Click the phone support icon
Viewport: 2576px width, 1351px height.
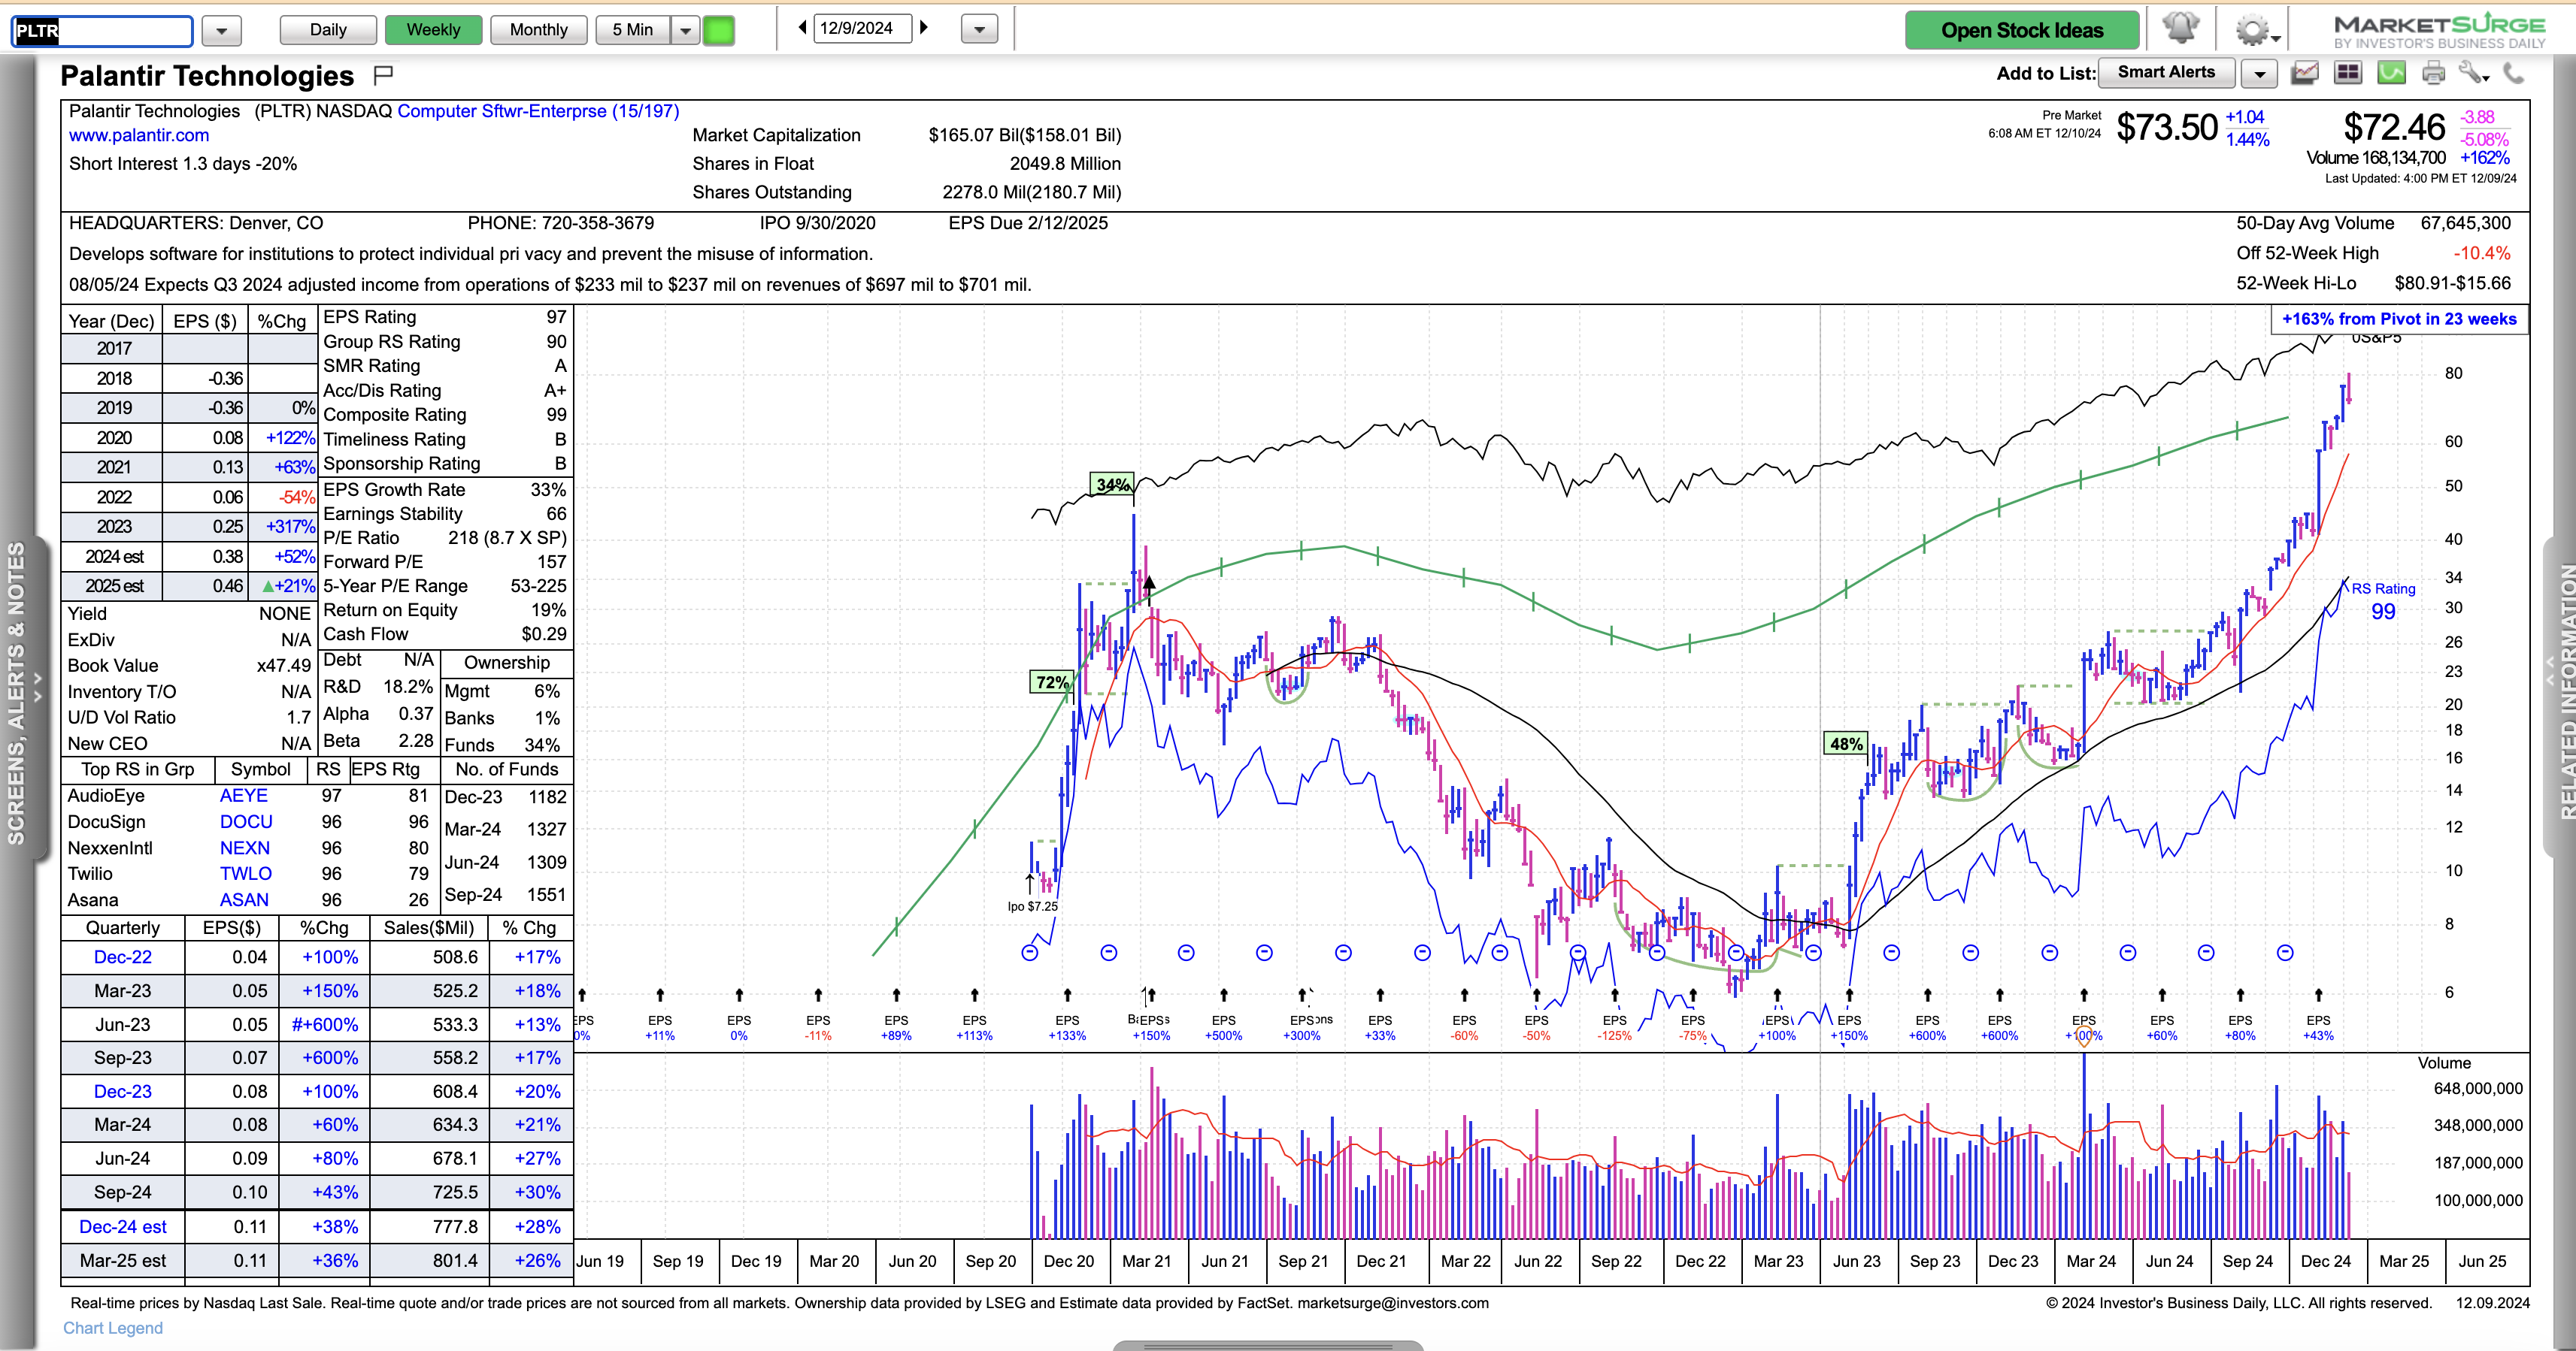(x=2513, y=73)
